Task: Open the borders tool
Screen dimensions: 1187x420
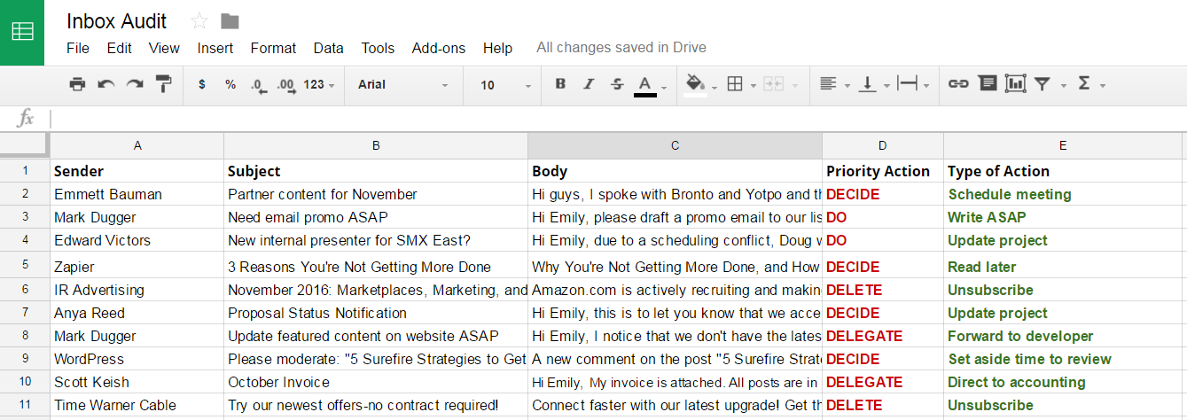Action: [x=734, y=84]
